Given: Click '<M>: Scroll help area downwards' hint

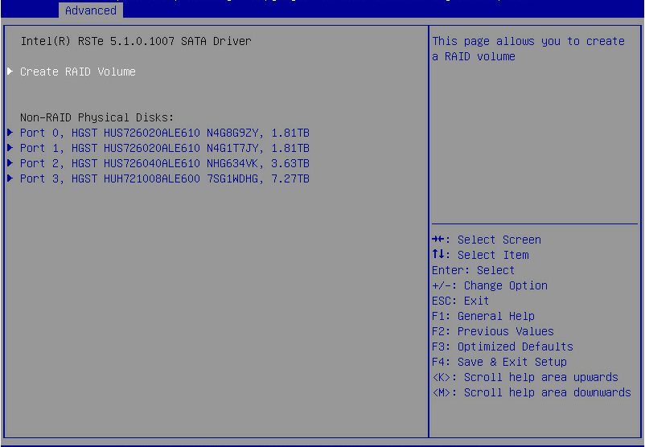Looking at the screenshot, I should coord(532,392).
